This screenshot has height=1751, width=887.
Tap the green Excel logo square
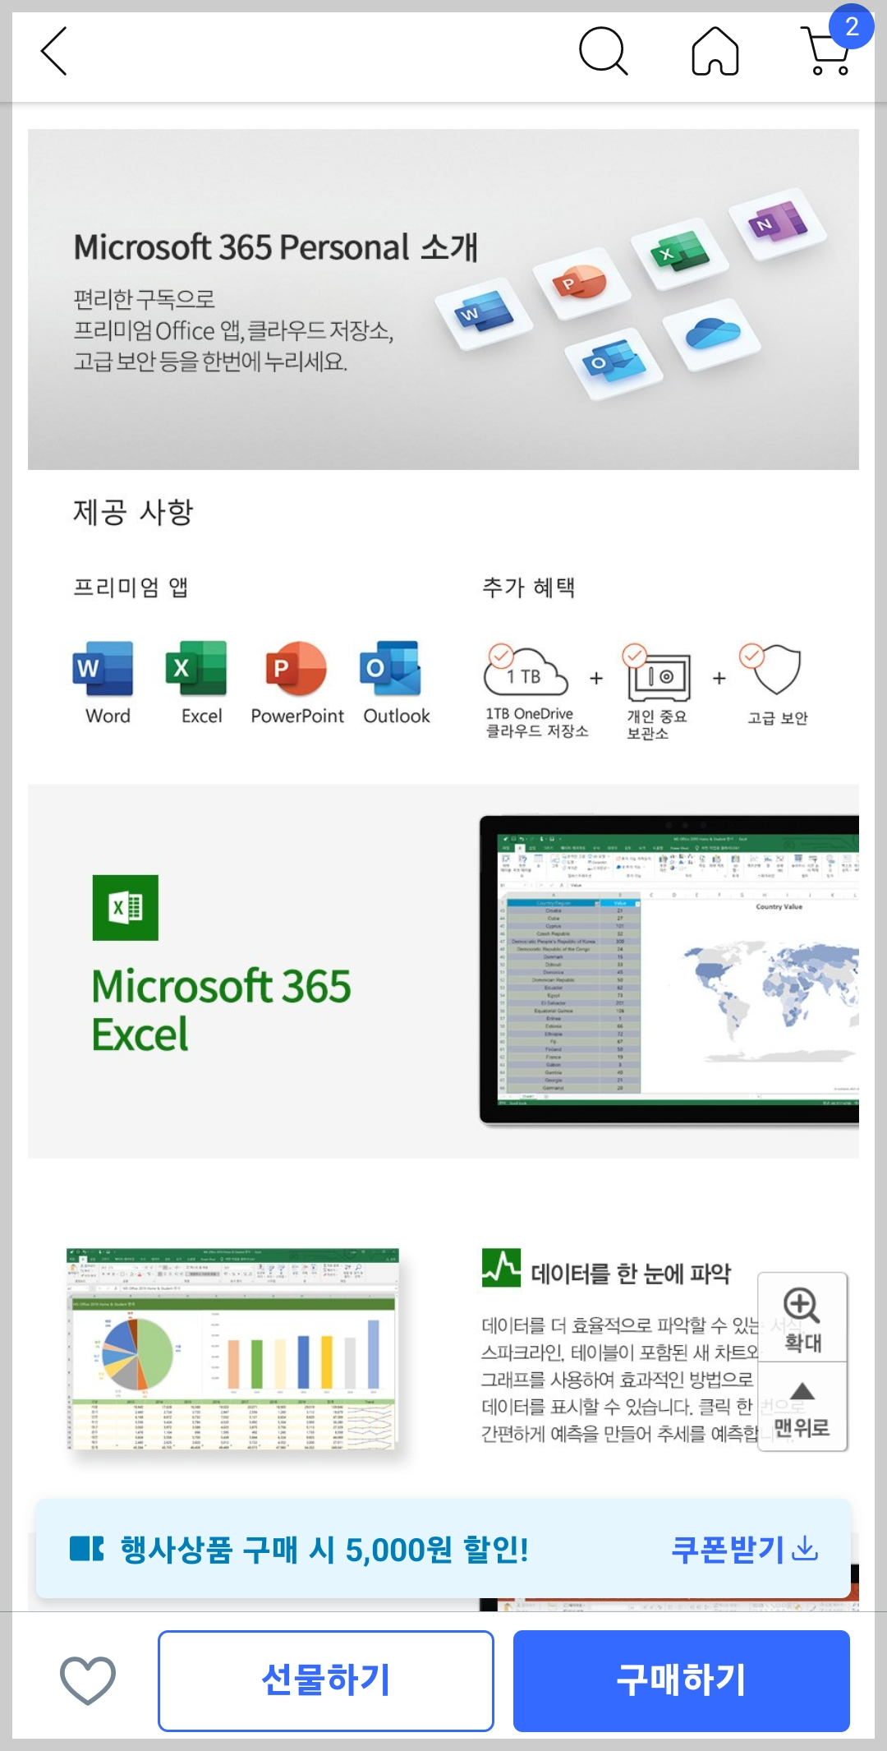[126, 907]
